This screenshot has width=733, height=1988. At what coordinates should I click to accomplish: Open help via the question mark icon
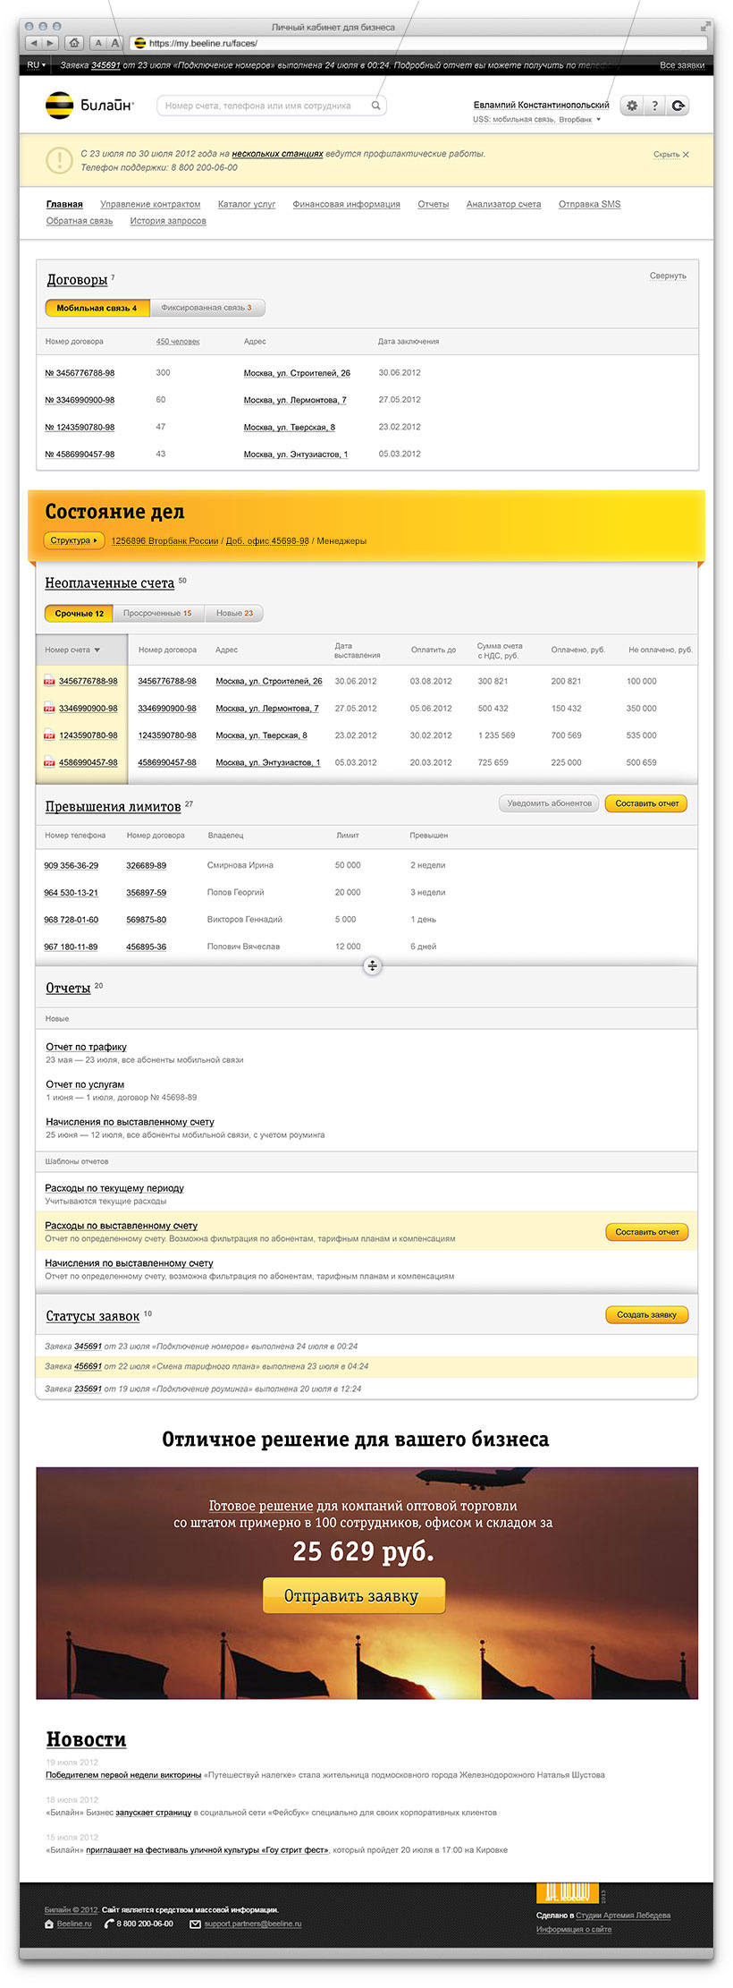tap(654, 106)
